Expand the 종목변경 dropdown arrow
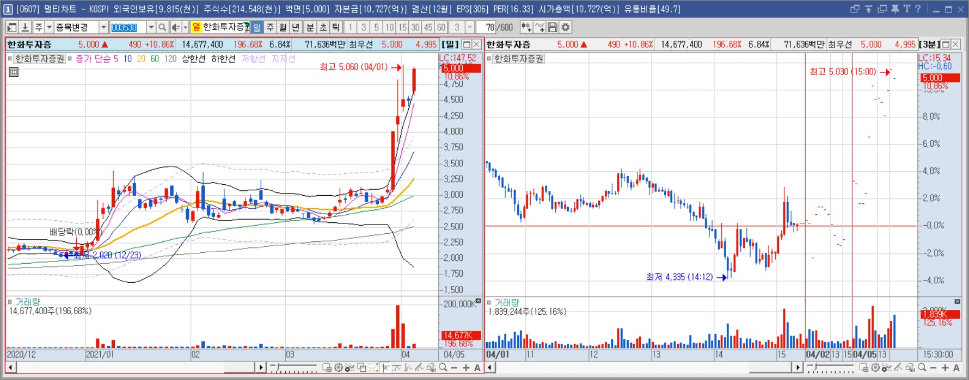Viewport: 969px width, 380px height. 103,27
